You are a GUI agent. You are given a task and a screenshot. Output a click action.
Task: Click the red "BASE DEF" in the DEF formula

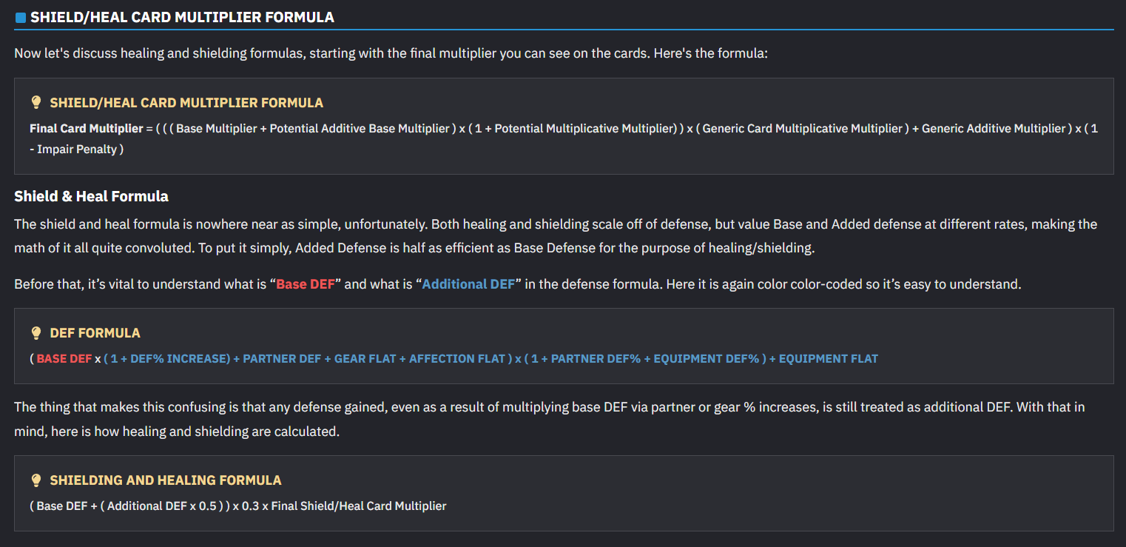coord(64,359)
